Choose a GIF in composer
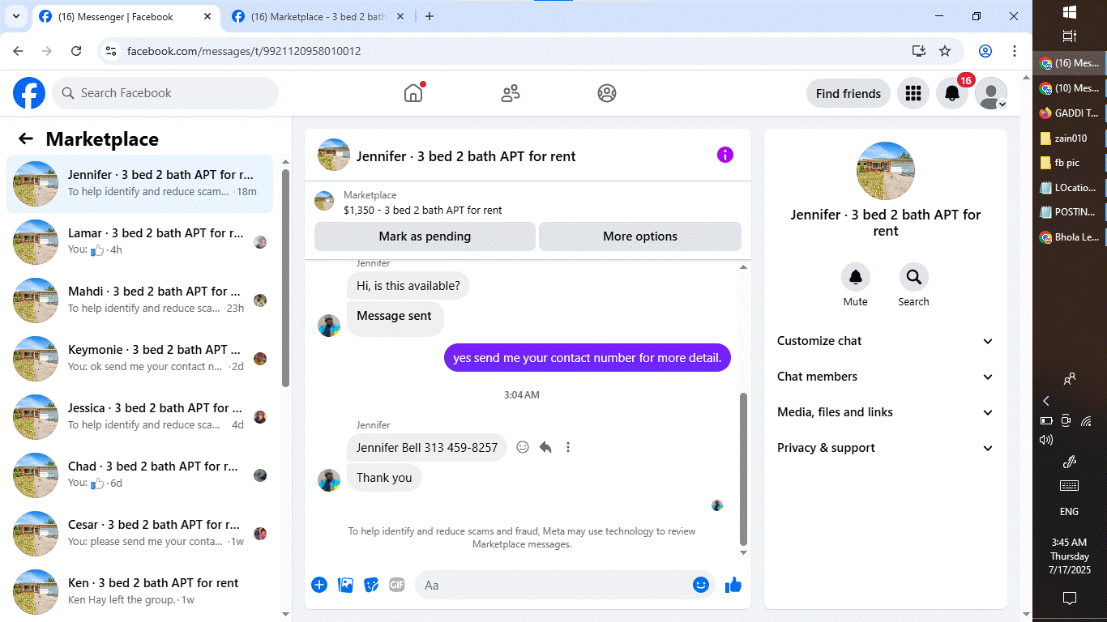Image resolution: width=1107 pixels, height=622 pixels. click(x=396, y=584)
